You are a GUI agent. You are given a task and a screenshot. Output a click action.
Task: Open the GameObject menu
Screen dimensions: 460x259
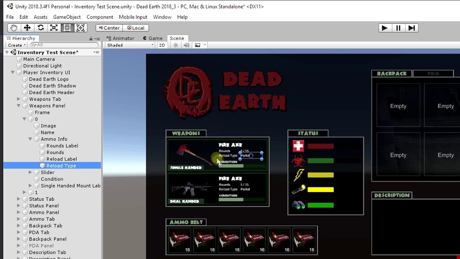[67, 17]
